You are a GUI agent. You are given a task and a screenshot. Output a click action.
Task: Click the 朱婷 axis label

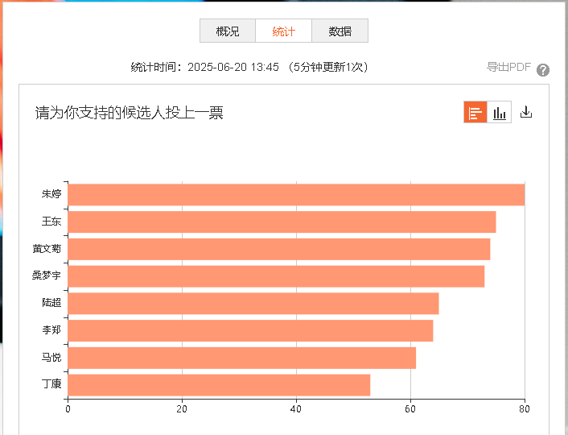51,195
